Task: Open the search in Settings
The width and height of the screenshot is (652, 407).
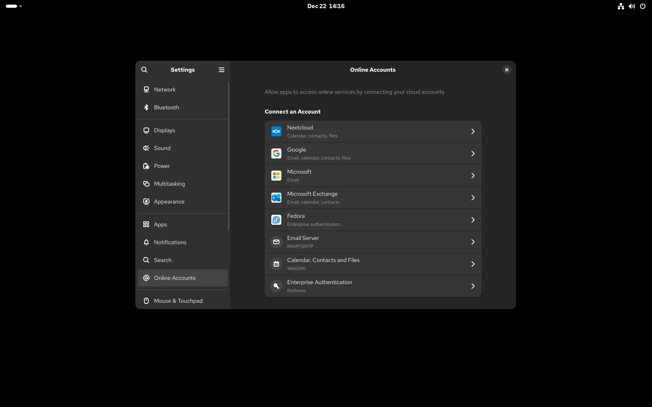Action: (144, 70)
